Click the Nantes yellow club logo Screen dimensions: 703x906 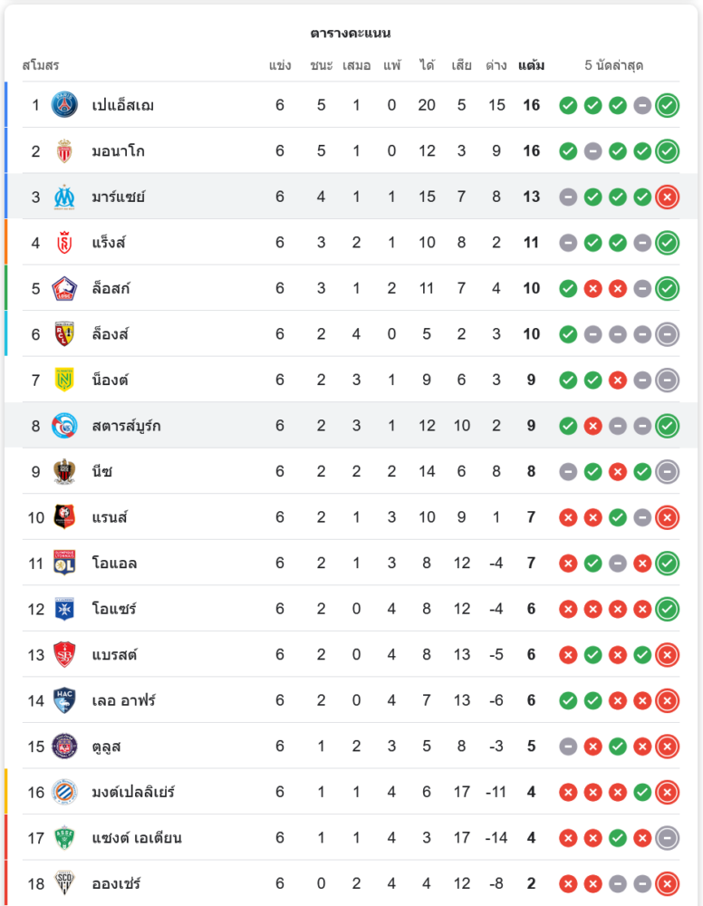[64, 380]
